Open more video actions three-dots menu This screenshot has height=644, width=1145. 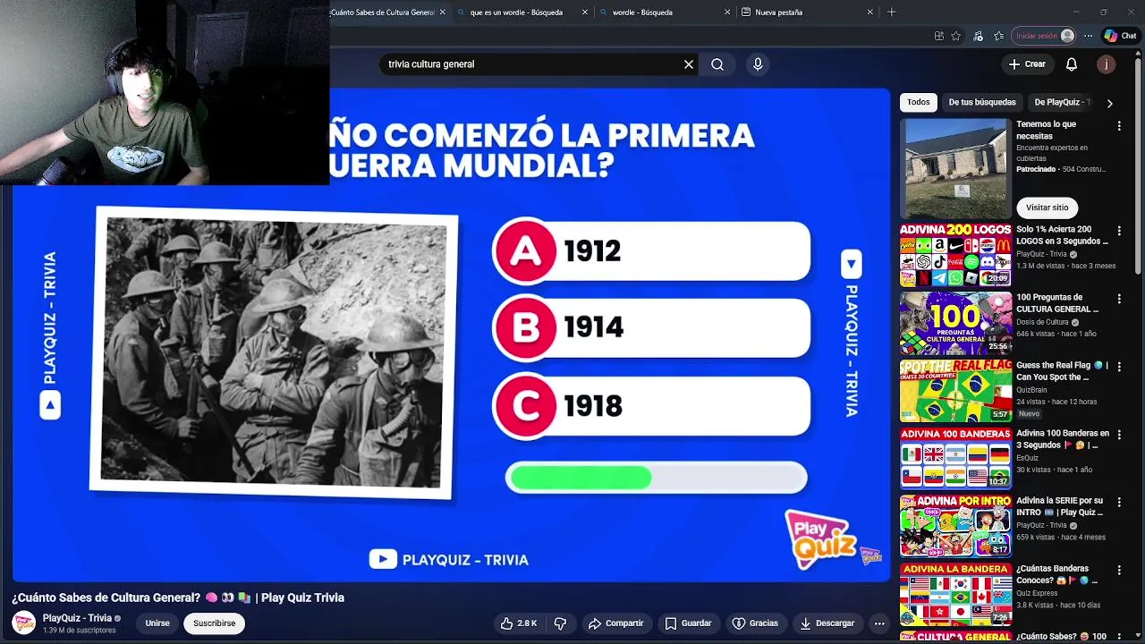(879, 623)
